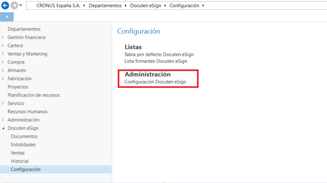Click the Listas section heading
The image size is (327, 183).
[133, 47]
